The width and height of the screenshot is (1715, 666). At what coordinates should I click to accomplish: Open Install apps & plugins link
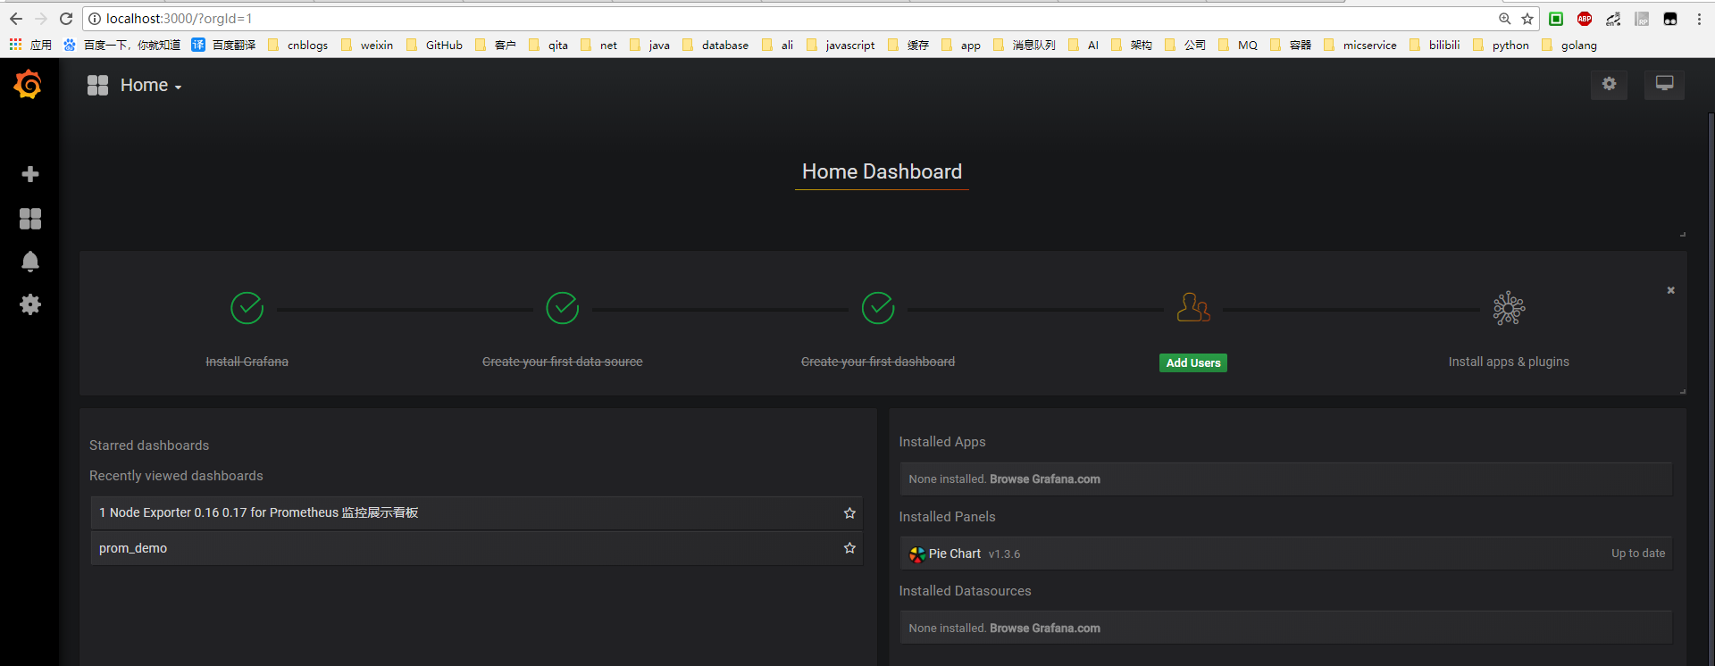[x=1509, y=362]
